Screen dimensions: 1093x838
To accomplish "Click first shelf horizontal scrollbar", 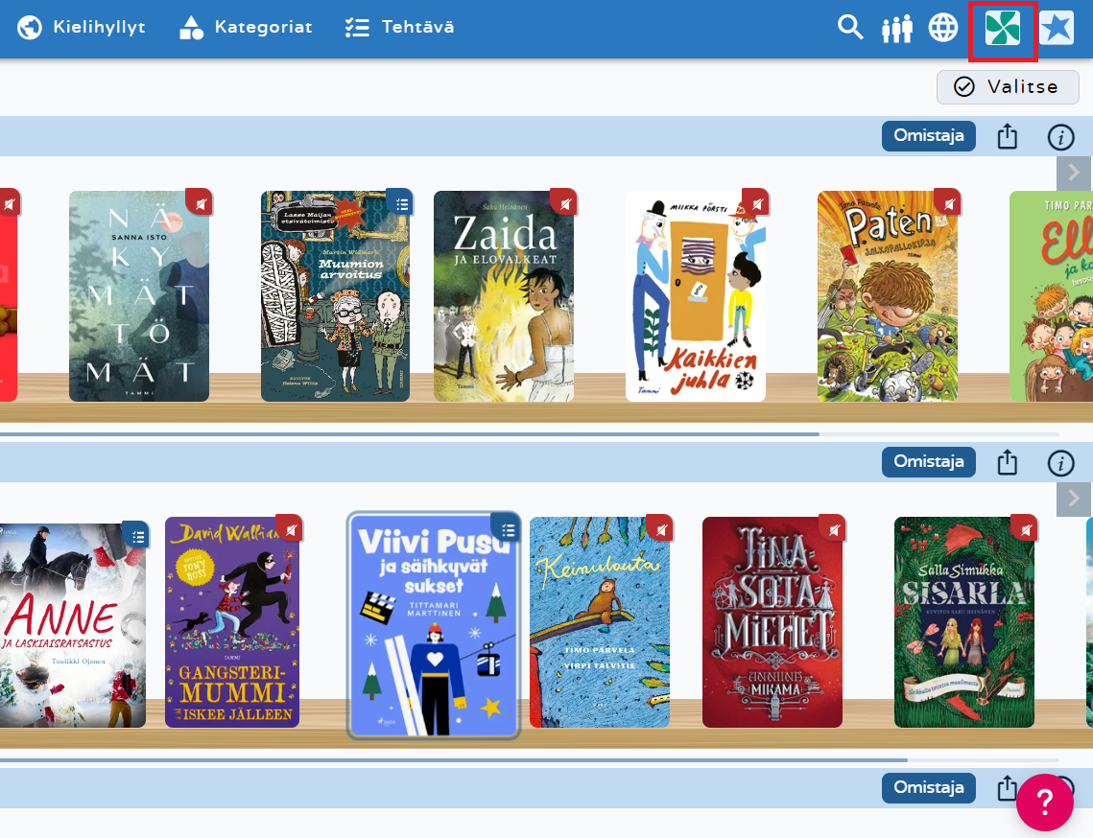I will click(410, 434).
